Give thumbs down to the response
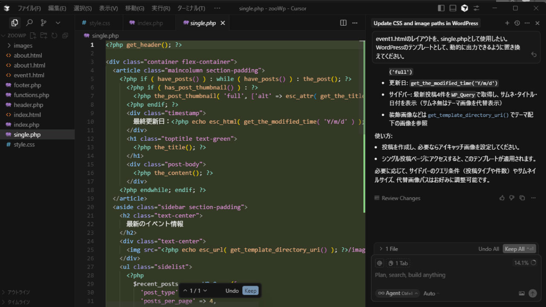This screenshot has height=307, width=546. click(x=512, y=198)
